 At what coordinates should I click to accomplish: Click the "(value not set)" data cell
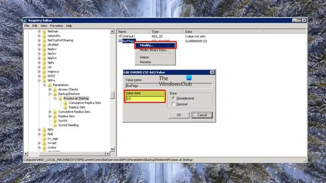(195, 36)
